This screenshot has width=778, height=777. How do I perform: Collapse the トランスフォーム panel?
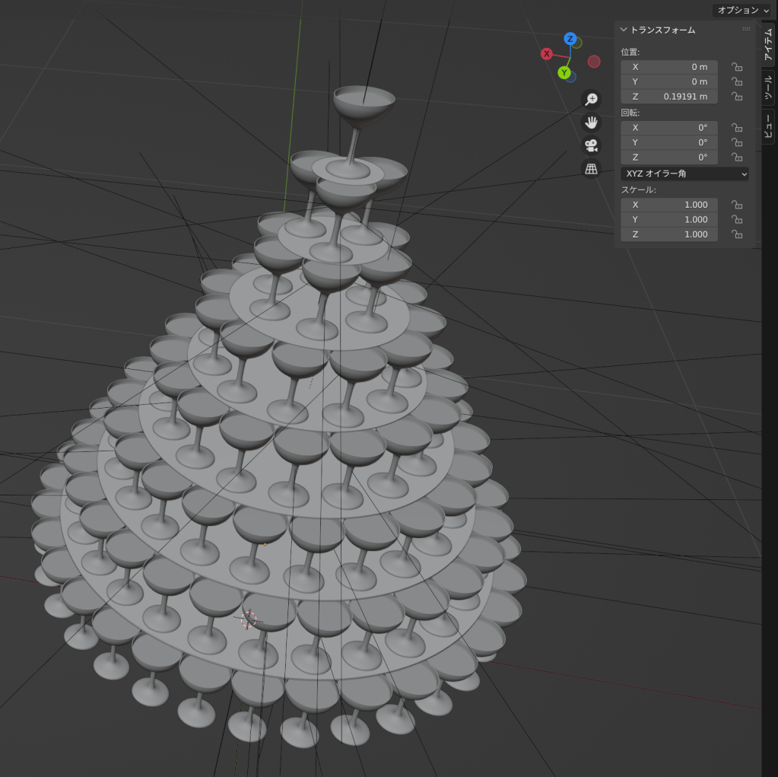click(x=624, y=30)
